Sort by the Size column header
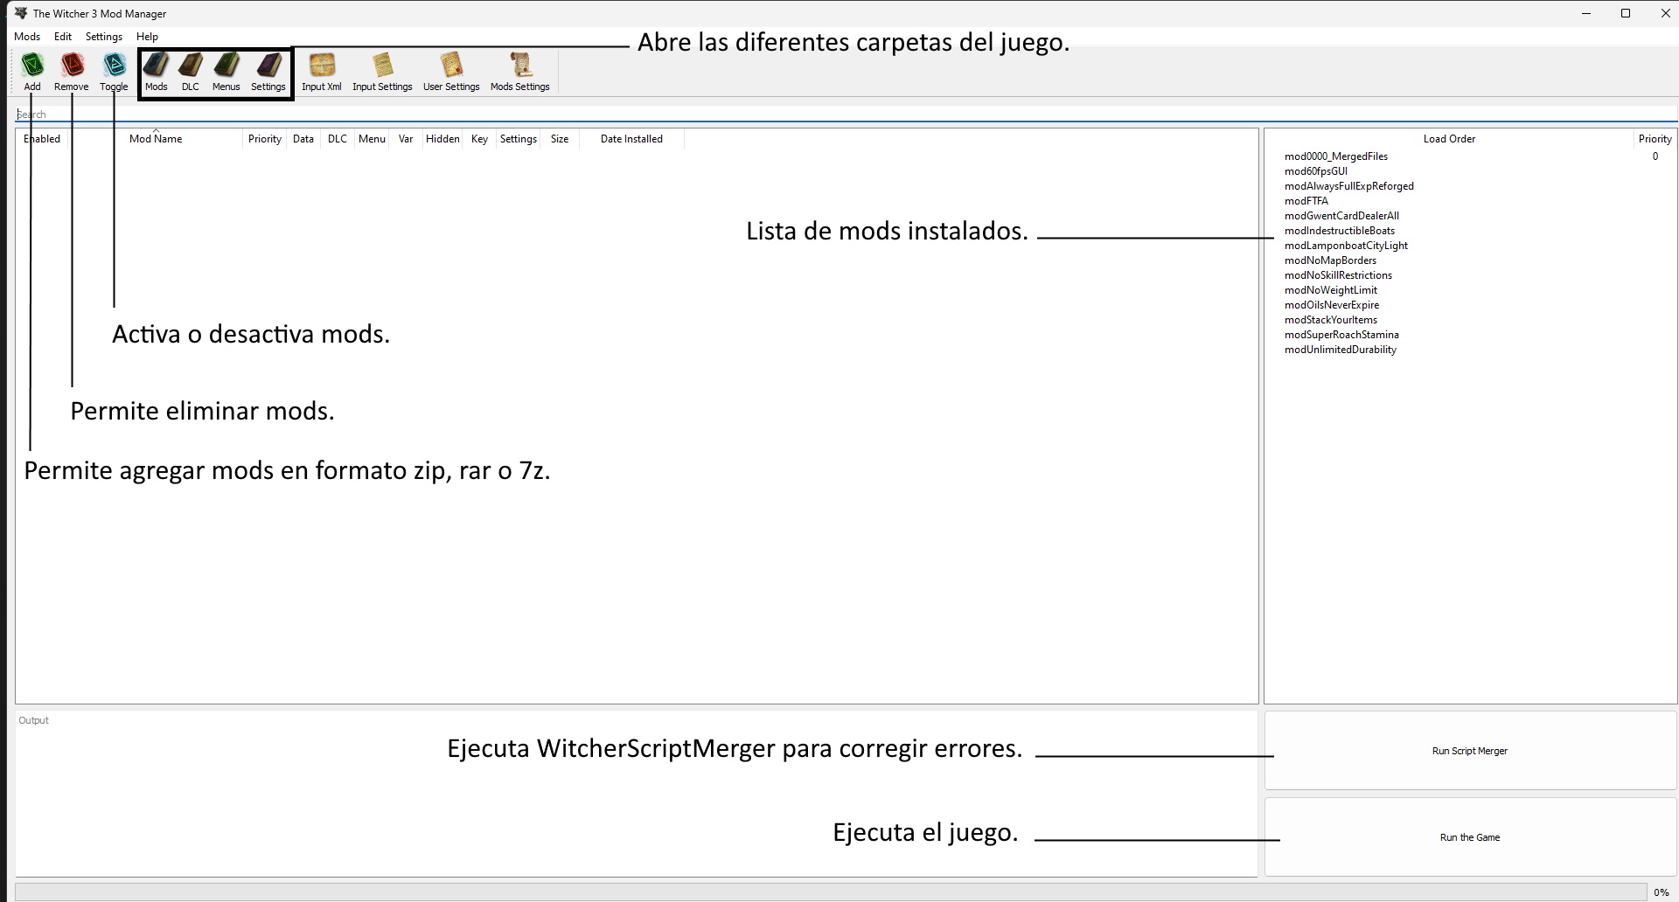 point(560,139)
